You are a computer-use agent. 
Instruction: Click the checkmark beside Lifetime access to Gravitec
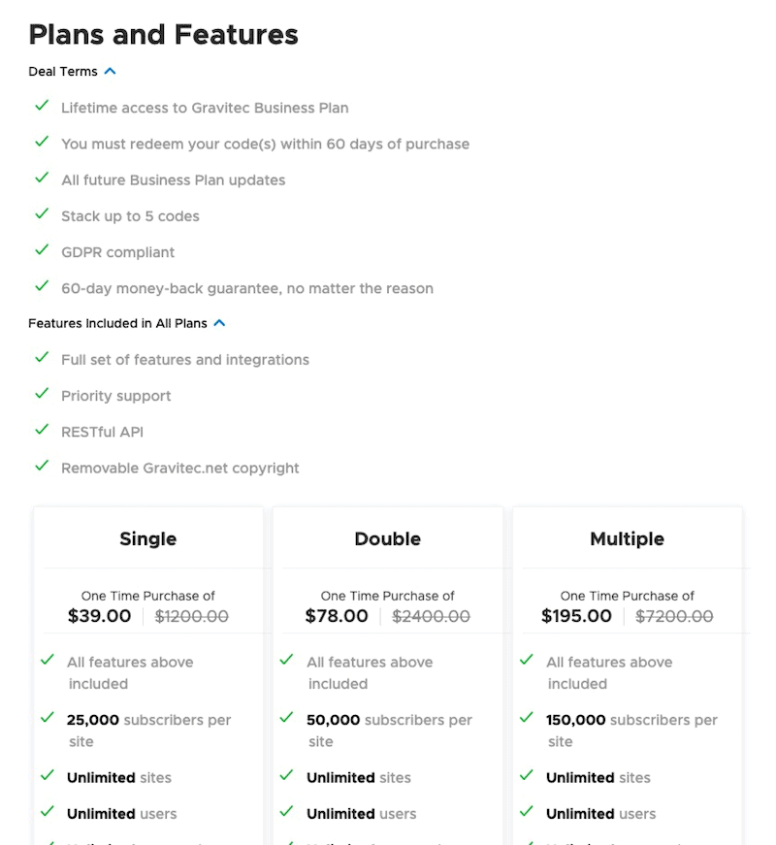click(42, 107)
